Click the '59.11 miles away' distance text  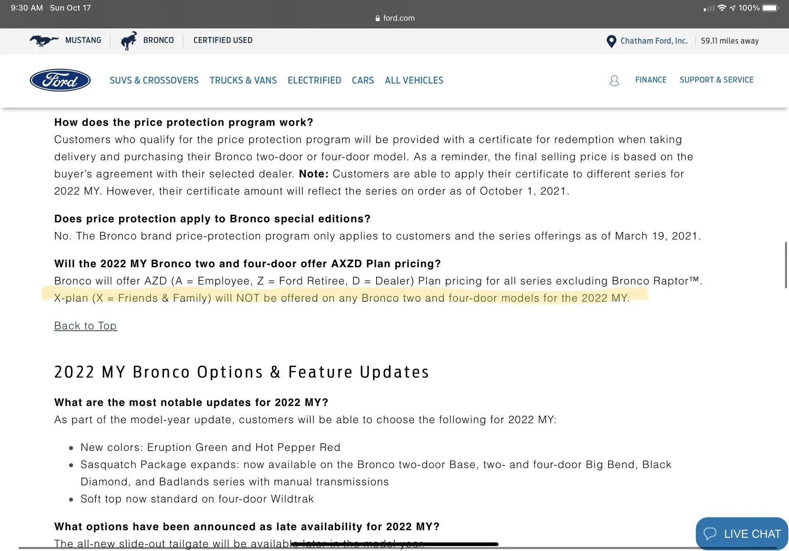click(x=730, y=41)
